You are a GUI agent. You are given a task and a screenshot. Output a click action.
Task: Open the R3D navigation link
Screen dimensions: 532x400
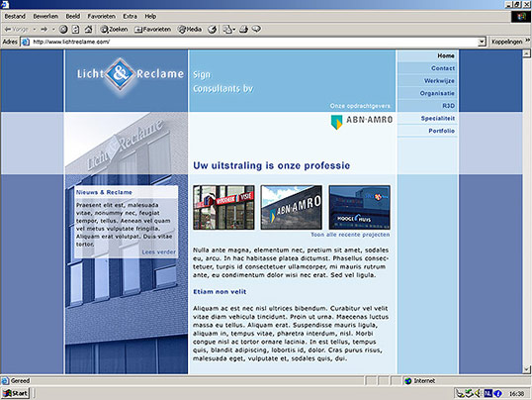tap(448, 106)
